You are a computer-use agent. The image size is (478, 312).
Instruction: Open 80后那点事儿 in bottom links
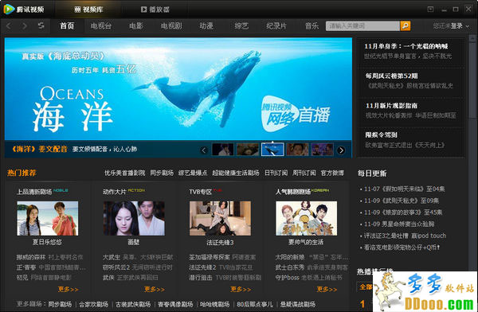(255, 304)
